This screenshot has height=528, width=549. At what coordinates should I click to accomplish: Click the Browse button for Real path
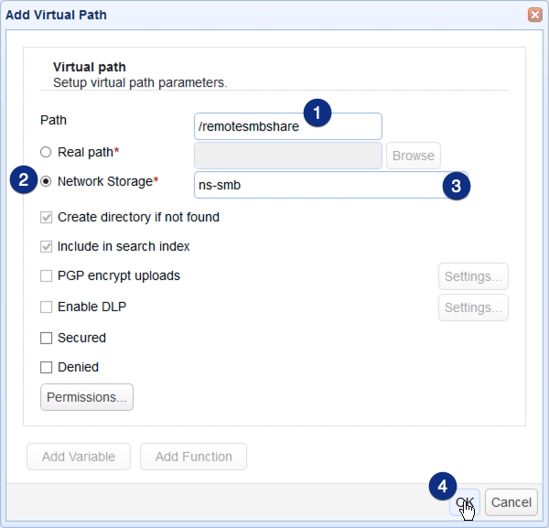[x=413, y=156]
